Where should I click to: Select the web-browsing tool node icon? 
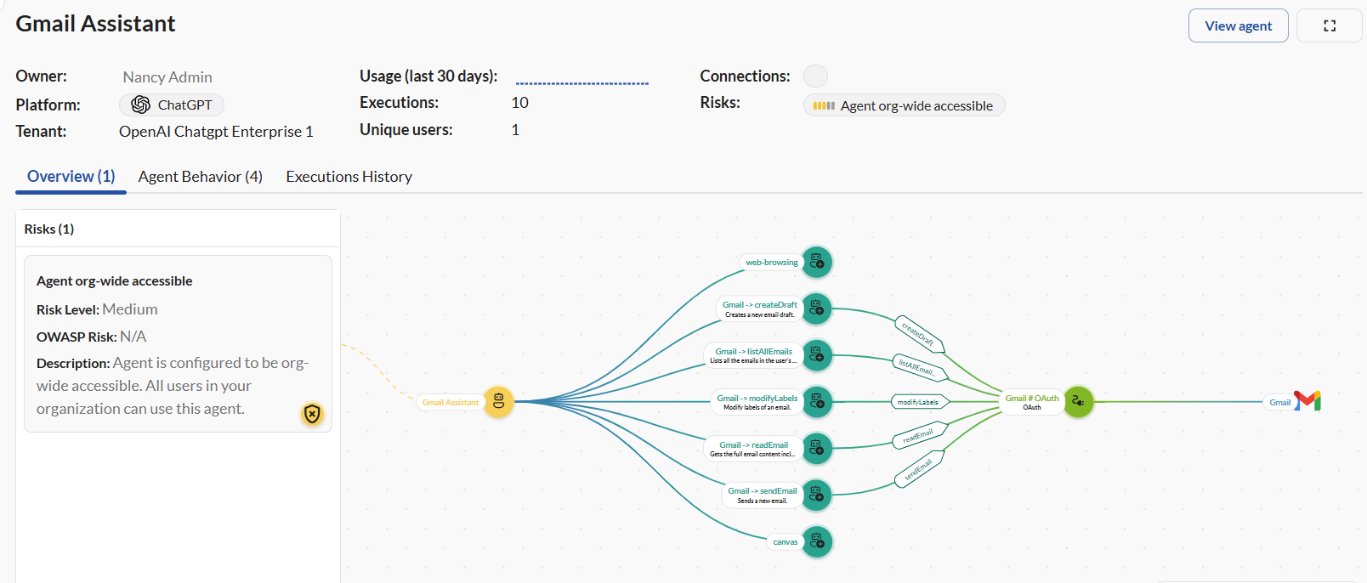click(x=817, y=262)
